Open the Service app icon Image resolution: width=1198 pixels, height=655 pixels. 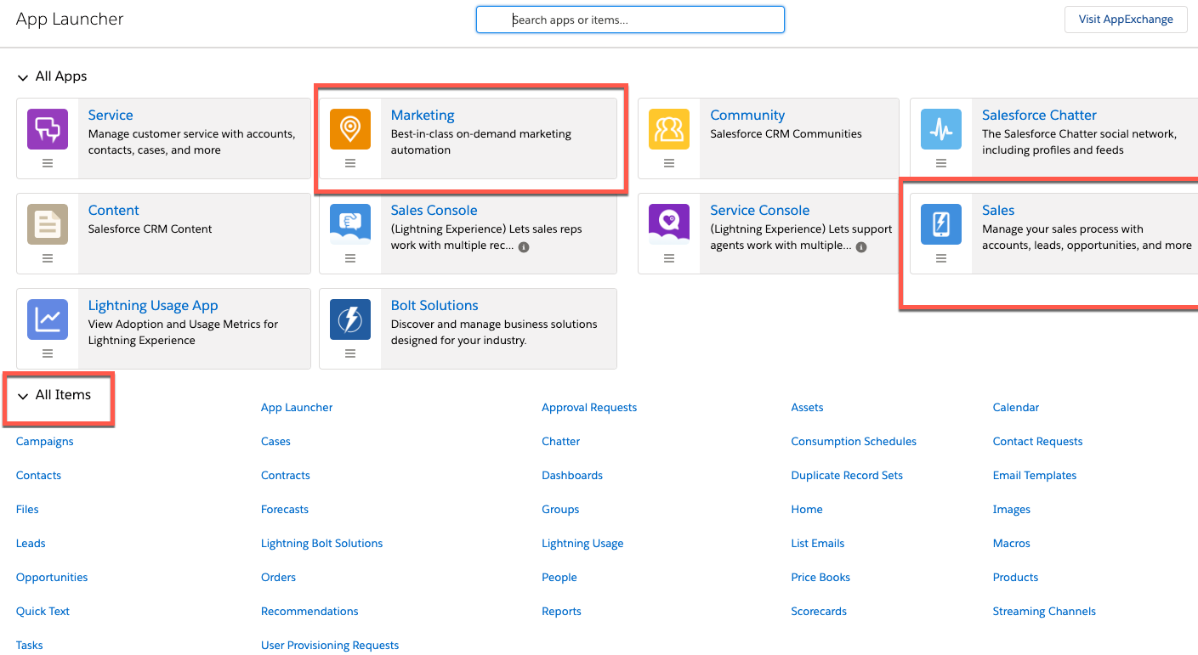point(48,129)
